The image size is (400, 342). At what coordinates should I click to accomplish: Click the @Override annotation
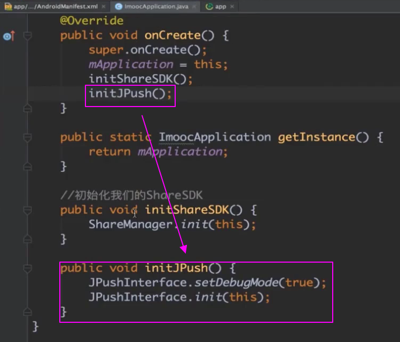tap(92, 21)
